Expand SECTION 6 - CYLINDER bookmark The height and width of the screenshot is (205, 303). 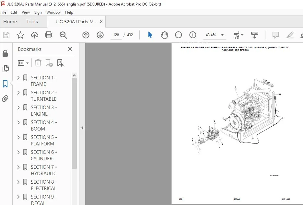pos(18,152)
